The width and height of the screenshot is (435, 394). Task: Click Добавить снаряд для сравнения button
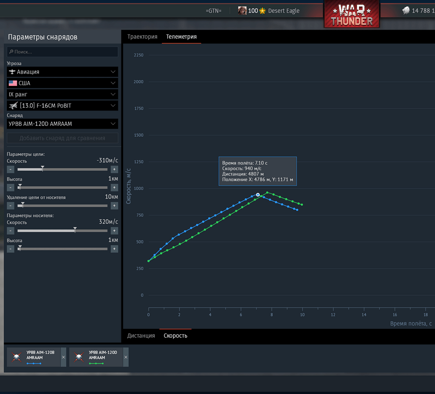(62, 138)
